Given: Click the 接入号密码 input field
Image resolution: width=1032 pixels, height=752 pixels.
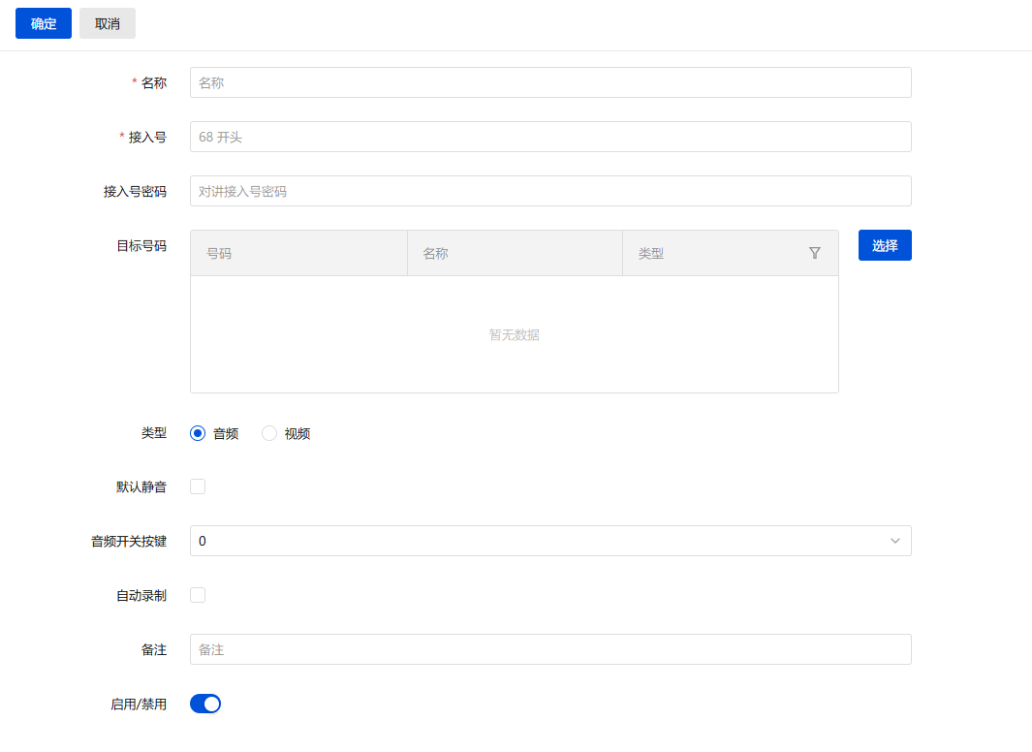Looking at the screenshot, I should tap(550, 191).
